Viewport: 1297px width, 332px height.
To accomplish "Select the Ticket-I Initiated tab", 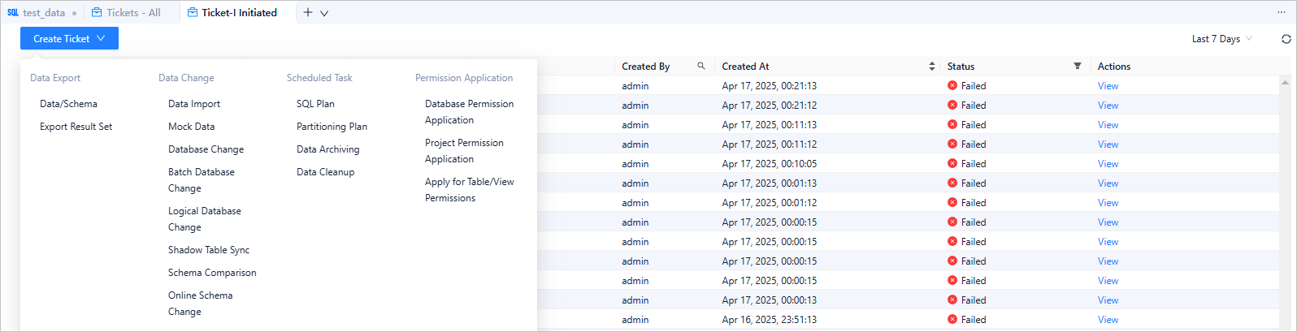I will [x=239, y=12].
